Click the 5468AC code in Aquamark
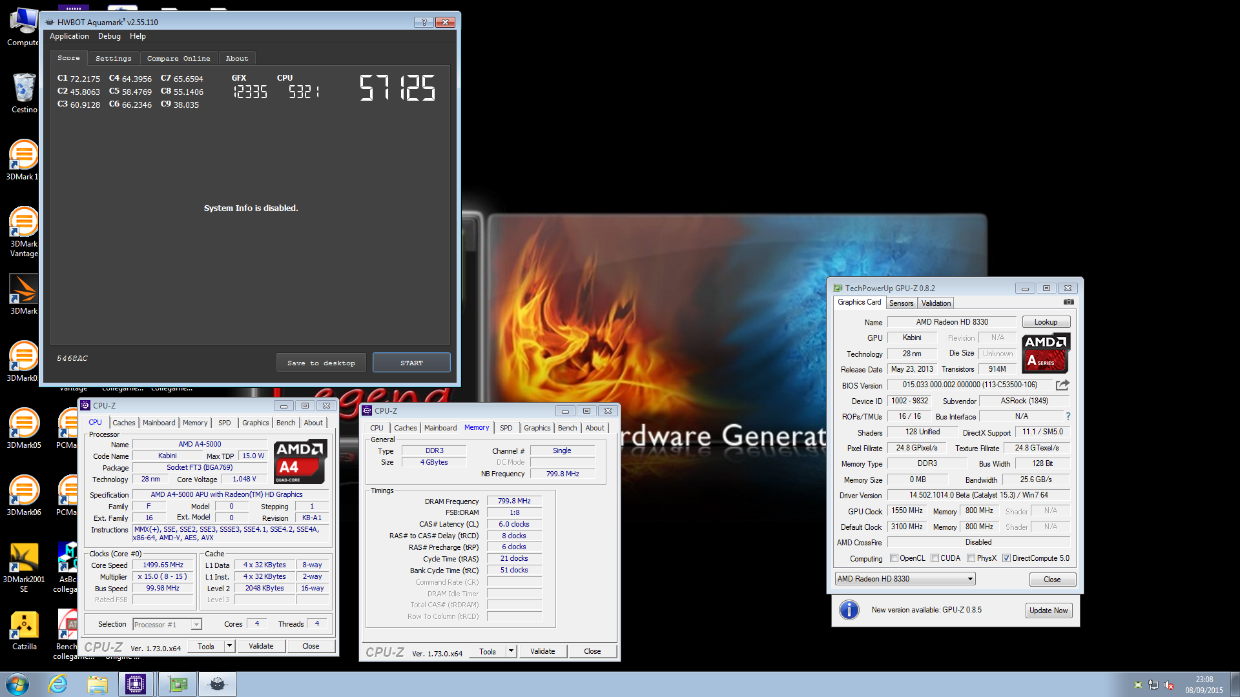Viewport: 1240px width, 697px height. click(x=72, y=358)
